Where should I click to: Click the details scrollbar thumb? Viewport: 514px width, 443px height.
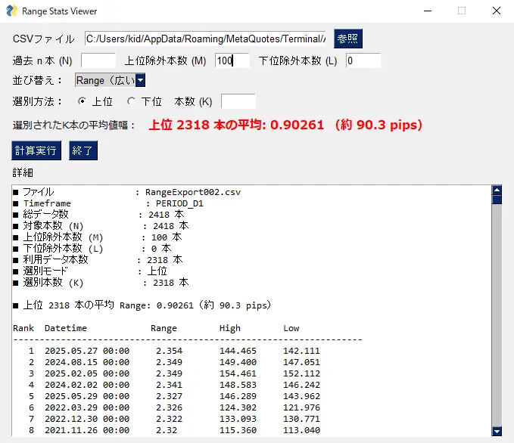coord(497,200)
